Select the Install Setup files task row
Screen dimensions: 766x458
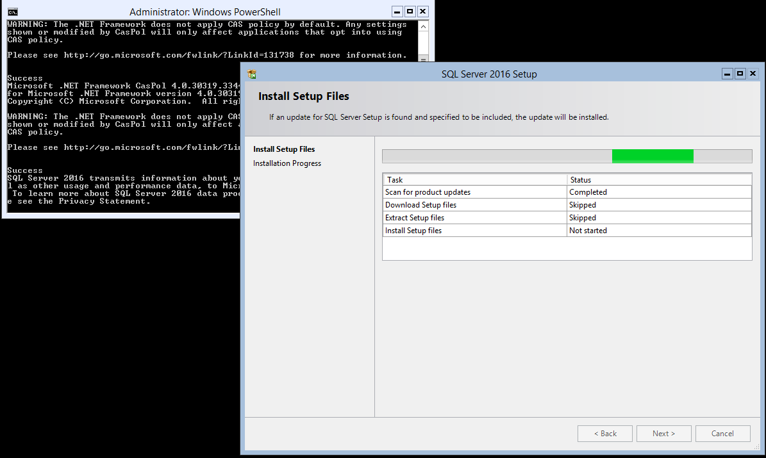pyautogui.click(x=474, y=231)
